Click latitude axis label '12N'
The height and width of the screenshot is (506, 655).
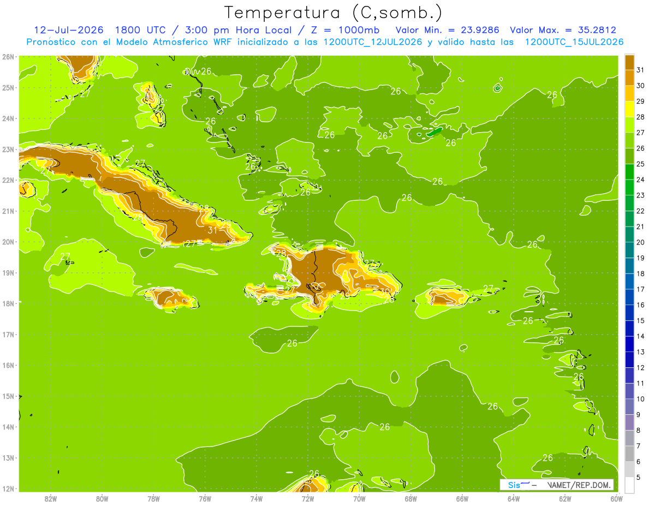tap(8, 489)
